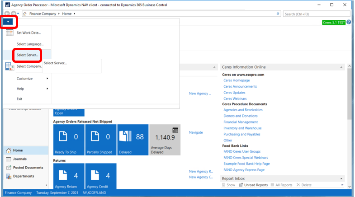Image resolution: width=355 pixels, height=197 pixels.
Task: Click the Select Company icon
Action: (9, 66)
